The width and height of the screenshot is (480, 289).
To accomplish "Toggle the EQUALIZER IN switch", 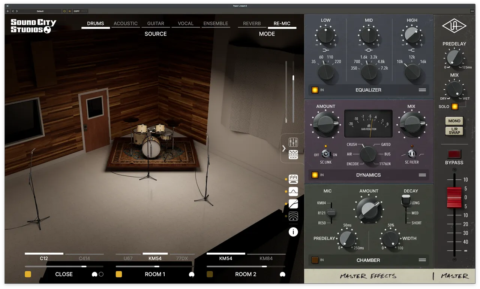I will [x=315, y=90].
